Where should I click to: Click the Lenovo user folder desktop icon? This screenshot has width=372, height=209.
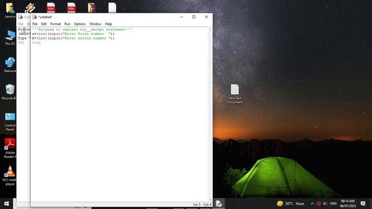[10, 10]
